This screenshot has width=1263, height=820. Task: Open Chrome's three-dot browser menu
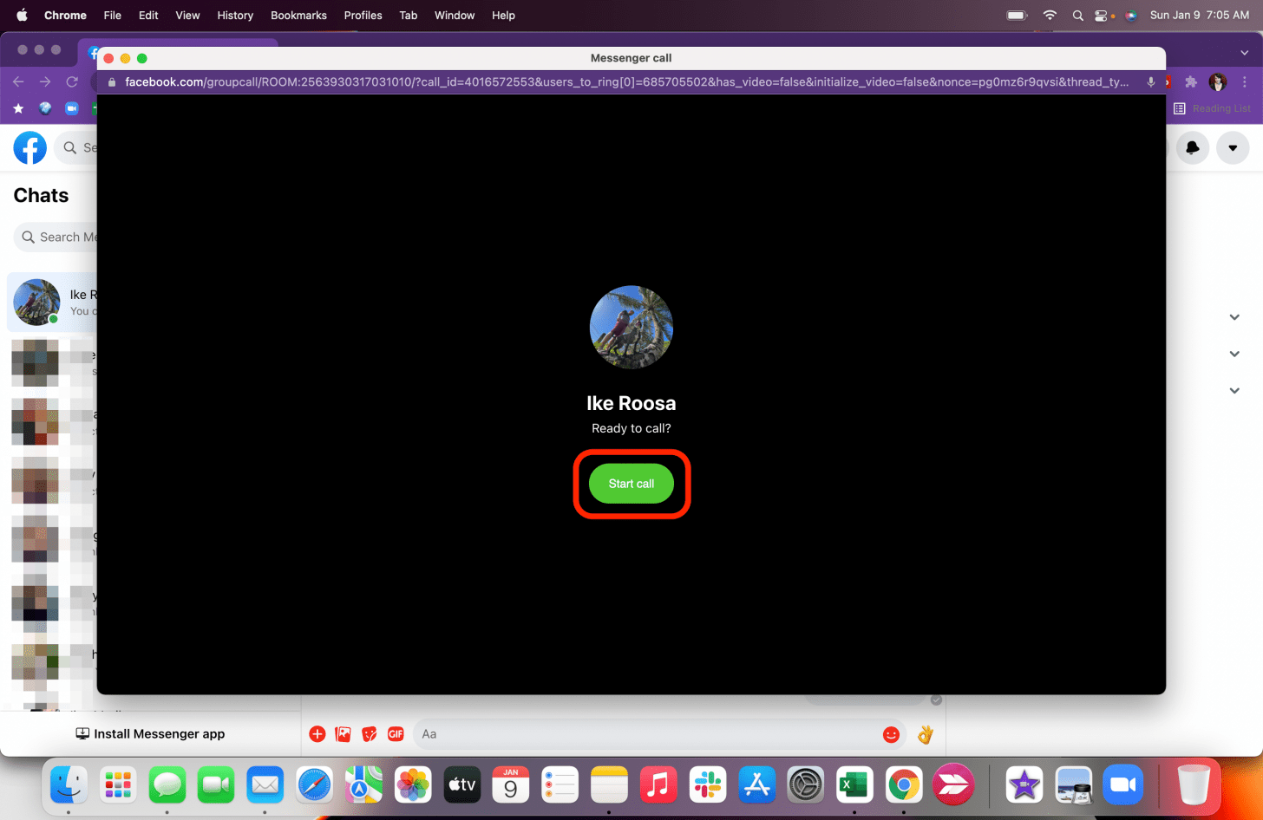point(1245,81)
